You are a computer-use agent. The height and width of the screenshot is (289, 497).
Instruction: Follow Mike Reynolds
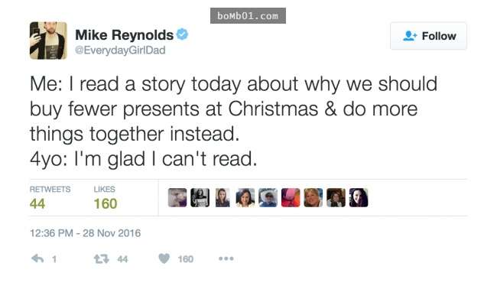tap(428, 36)
